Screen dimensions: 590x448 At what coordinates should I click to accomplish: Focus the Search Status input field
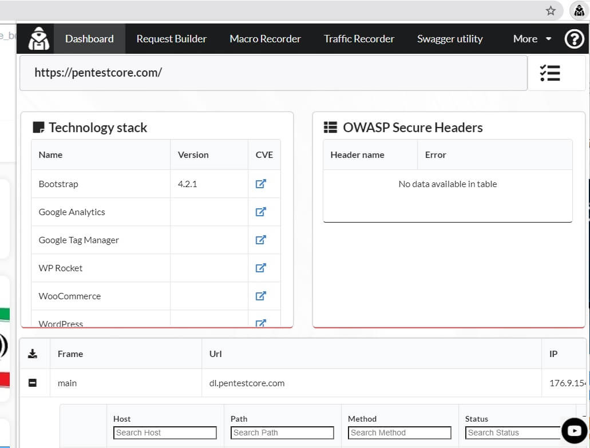point(514,433)
